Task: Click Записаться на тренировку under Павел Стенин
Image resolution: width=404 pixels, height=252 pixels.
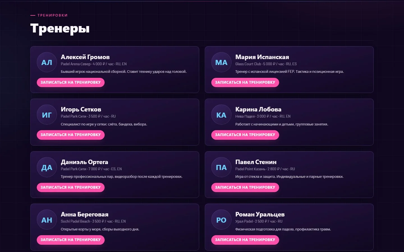Action: (x=245, y=187)
